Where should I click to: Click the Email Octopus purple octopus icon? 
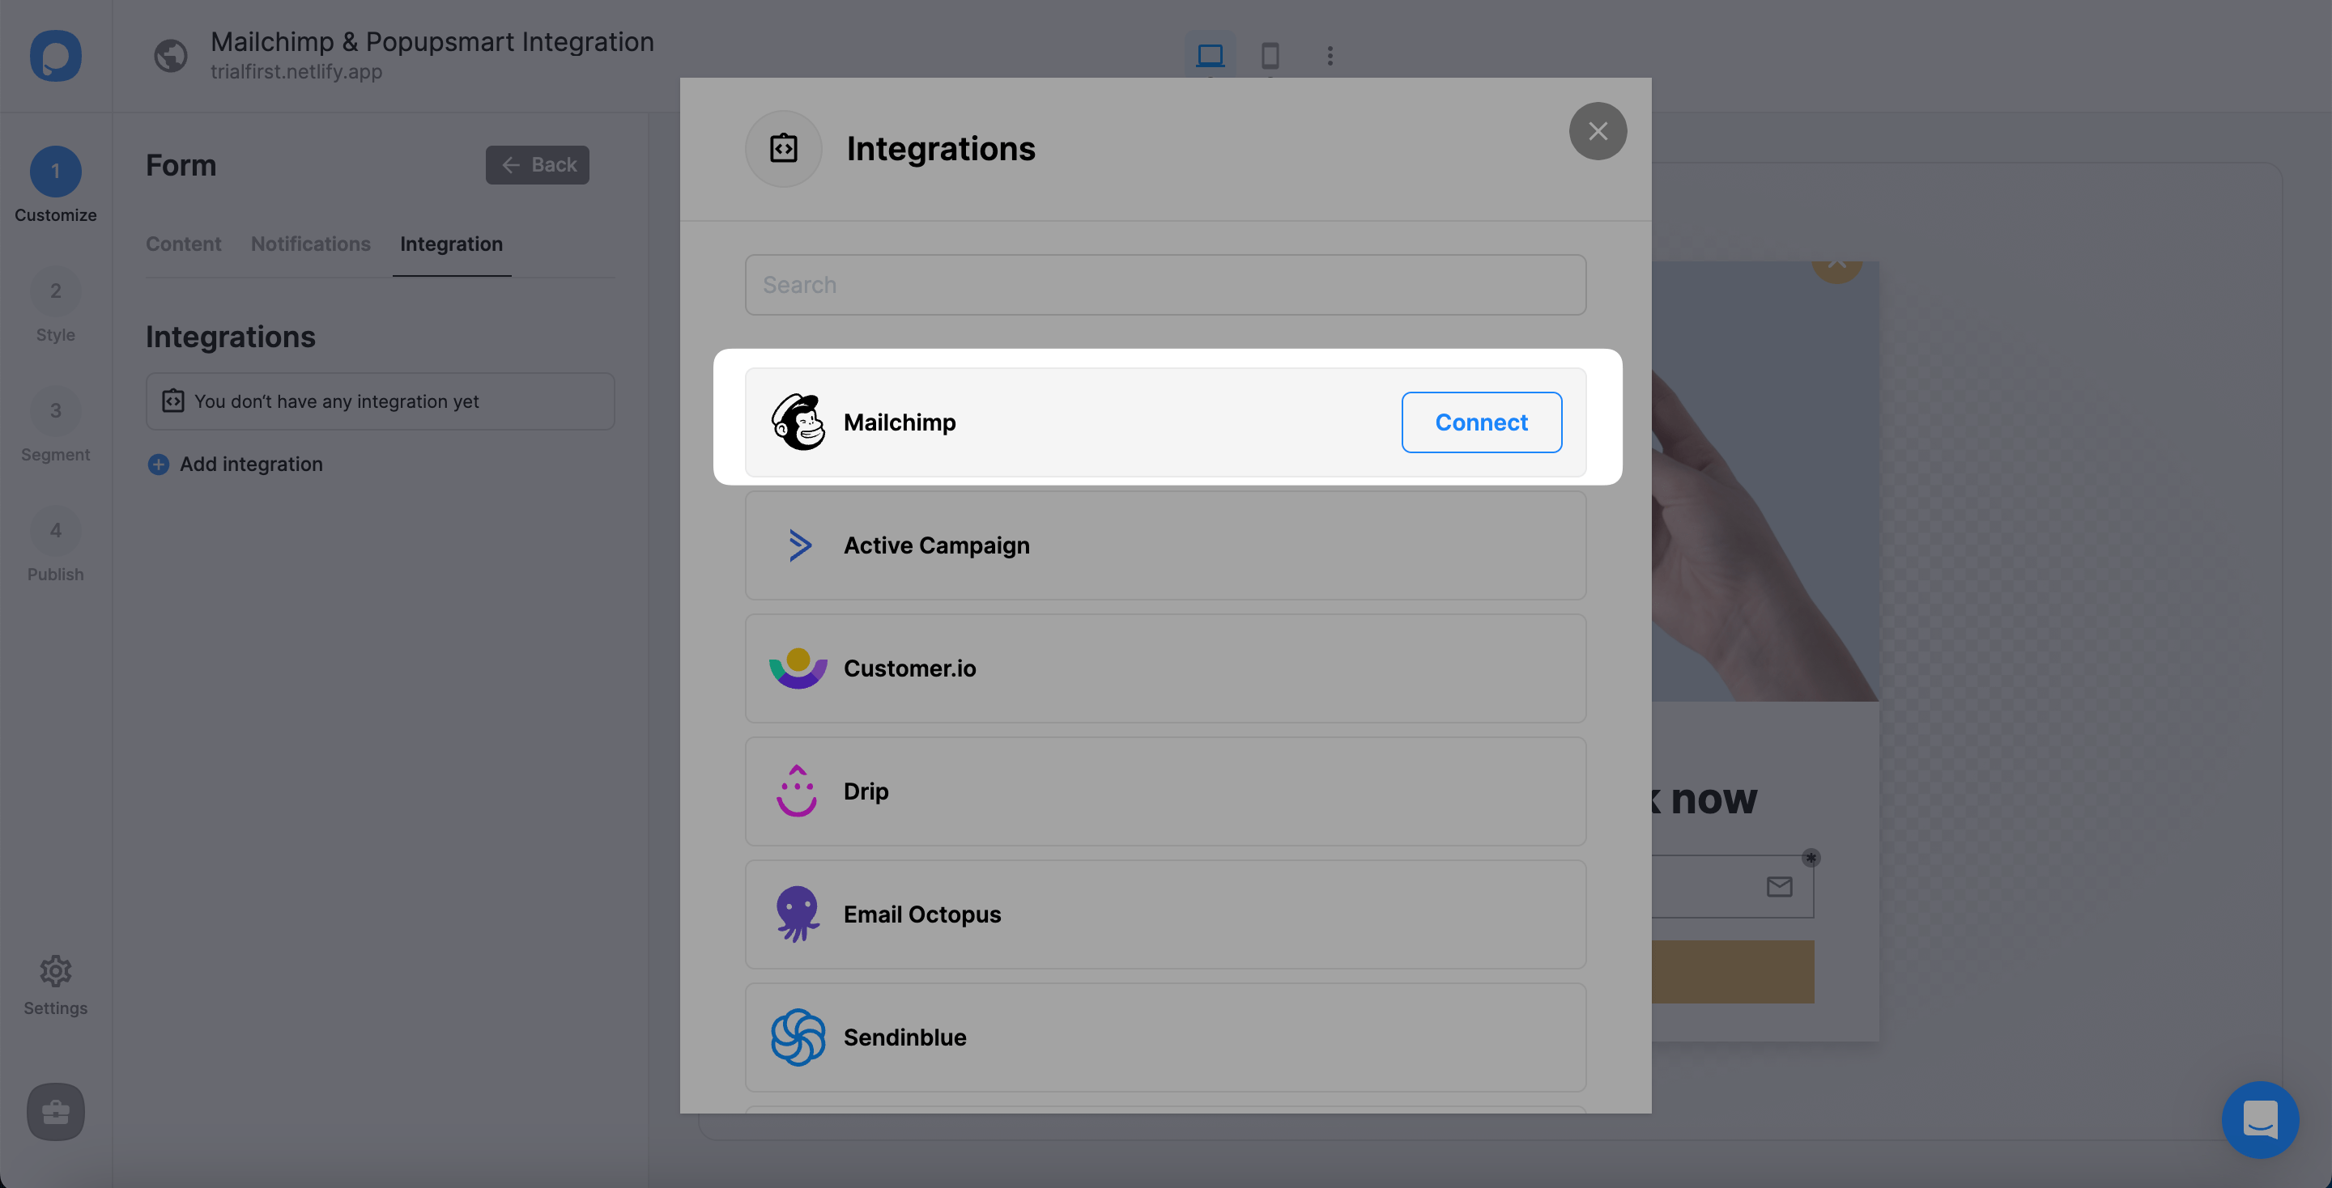tap(798, 914)
